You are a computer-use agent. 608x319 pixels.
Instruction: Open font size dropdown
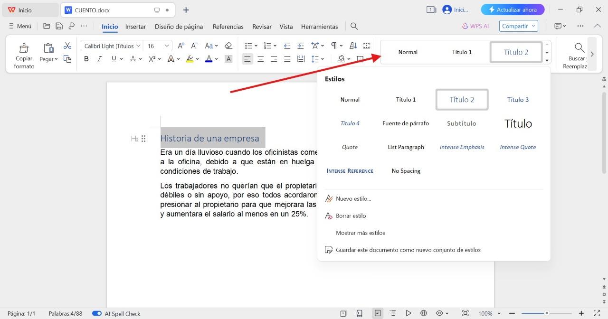point(167,46)
